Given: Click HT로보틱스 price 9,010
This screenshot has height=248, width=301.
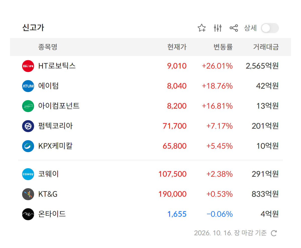Looking at the screenshot, I should [177, 66].
